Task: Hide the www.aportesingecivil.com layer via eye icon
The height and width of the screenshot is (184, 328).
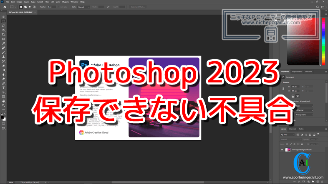Action: 282,150
